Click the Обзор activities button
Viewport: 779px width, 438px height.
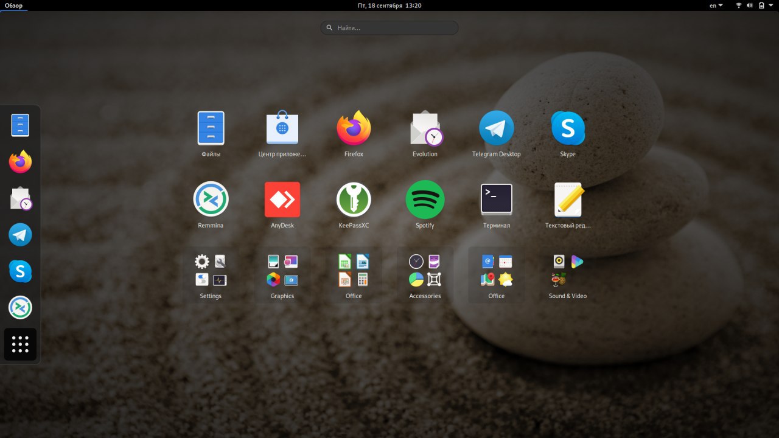13,5
